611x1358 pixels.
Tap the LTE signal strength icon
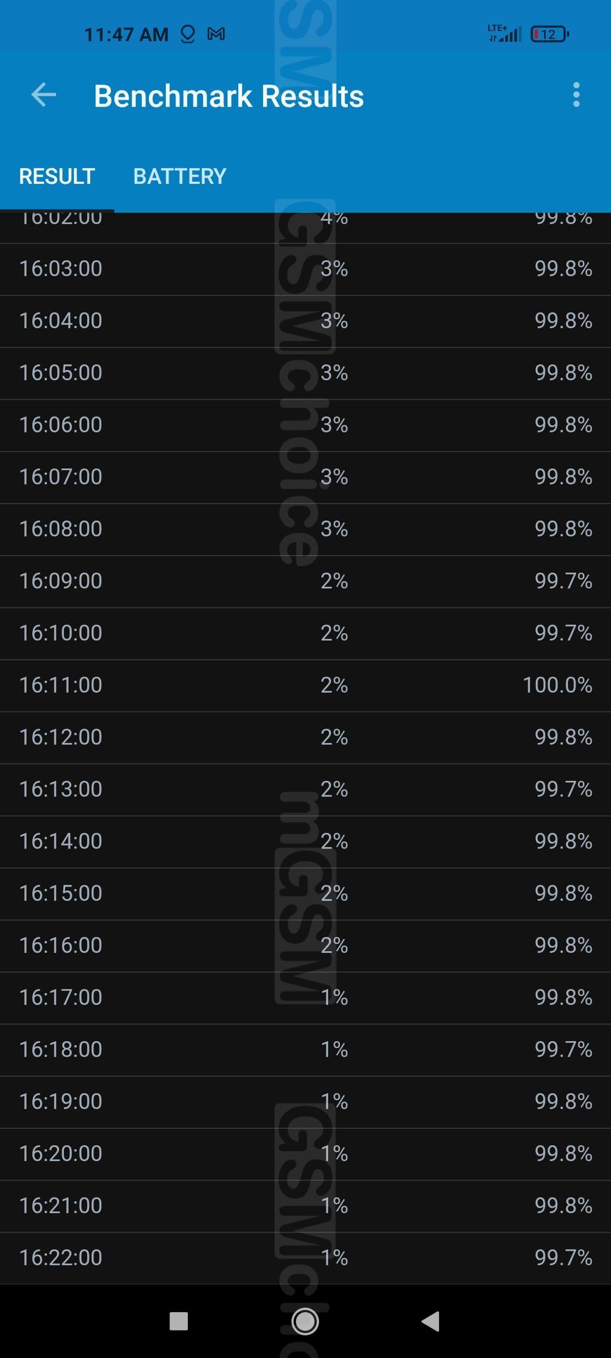click(x=505, y=34)
